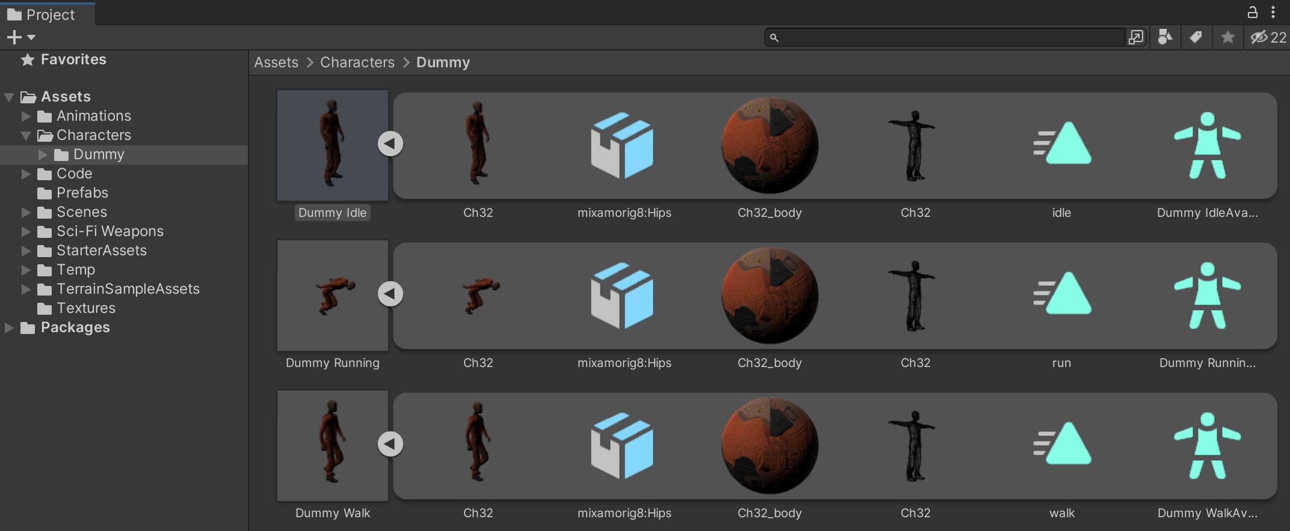Screen dimensions: 1290x531
Task: Toggle the panel lock icon
Action: pyautogui.click(x=1252, y=13)
